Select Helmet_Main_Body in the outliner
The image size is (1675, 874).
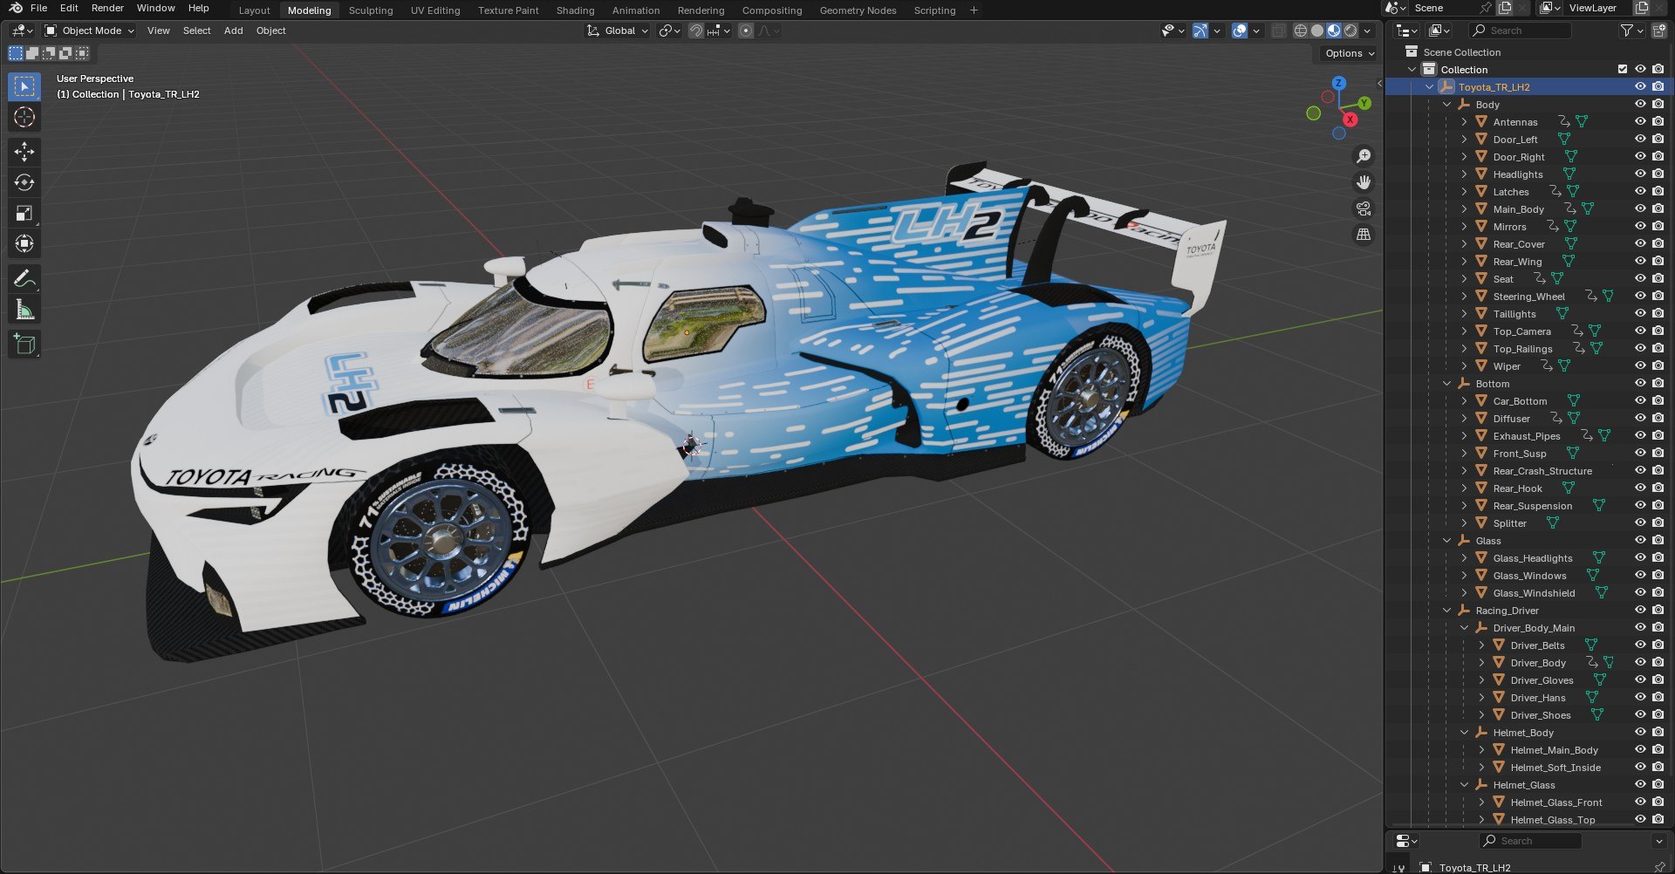pos(1554,750)
